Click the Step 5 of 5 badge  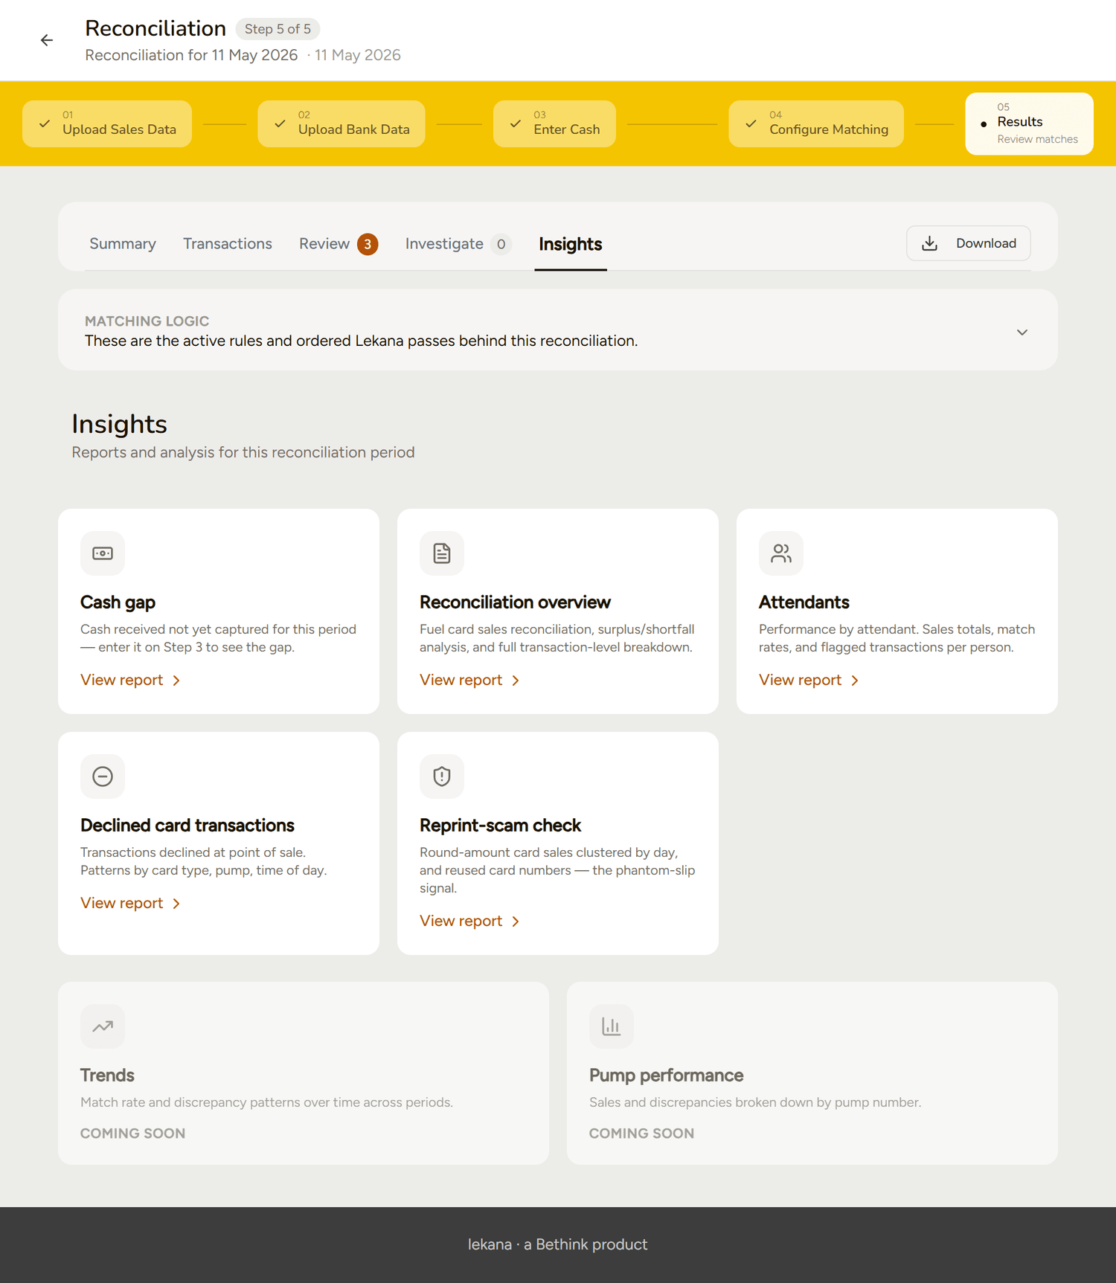tap(278, 29)
